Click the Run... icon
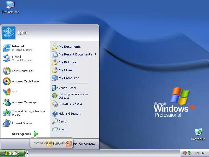 pos(55,129)
